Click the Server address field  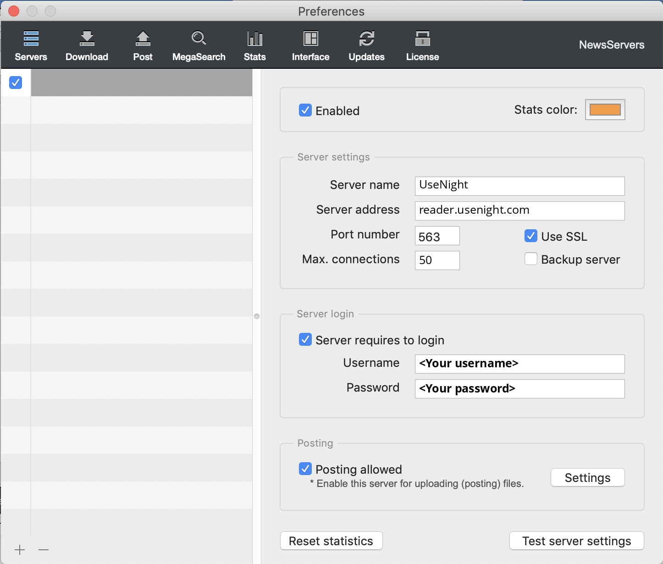pyautogui.click(x=520, y=211)
